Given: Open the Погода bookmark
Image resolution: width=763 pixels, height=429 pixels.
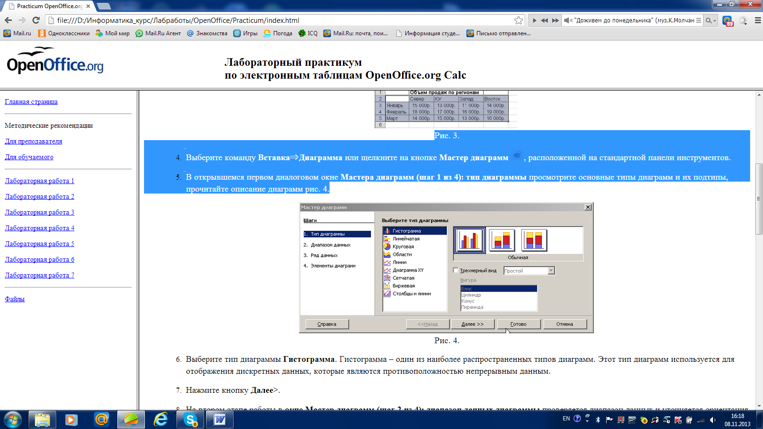Looking at the screenshot, I should pyautogui.click(x=278, y=33).
